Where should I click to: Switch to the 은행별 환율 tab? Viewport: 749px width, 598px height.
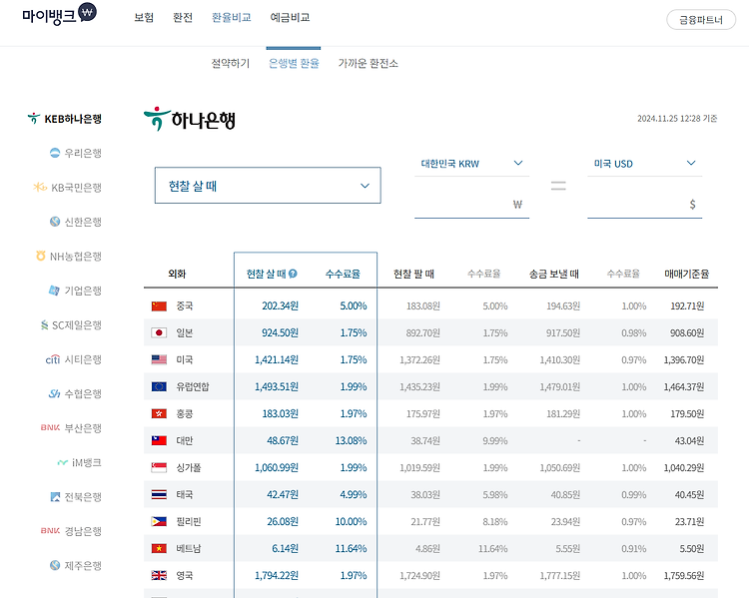coord(294,63)
